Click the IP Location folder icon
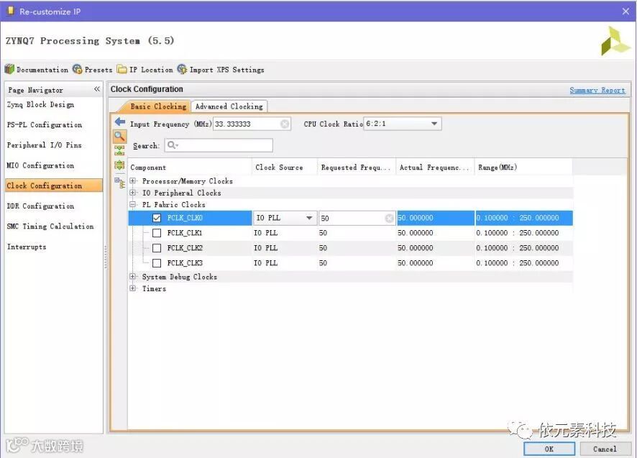637x458 pixels. click(x=122, y=69)
